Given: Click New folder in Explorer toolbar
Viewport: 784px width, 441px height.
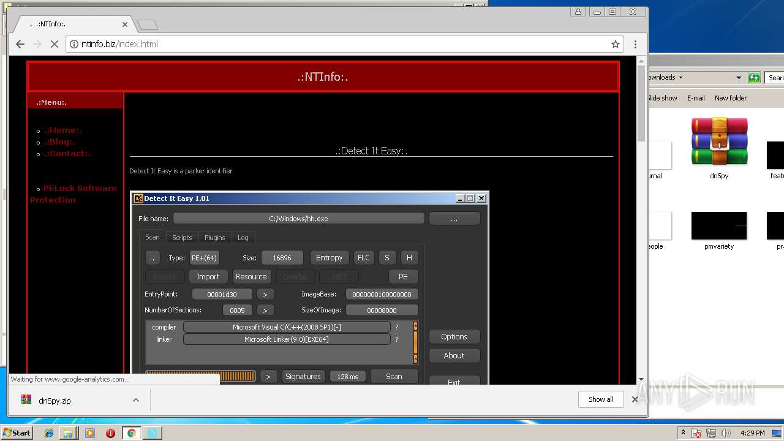Looking at the screenshot, I should coord(730,98).
